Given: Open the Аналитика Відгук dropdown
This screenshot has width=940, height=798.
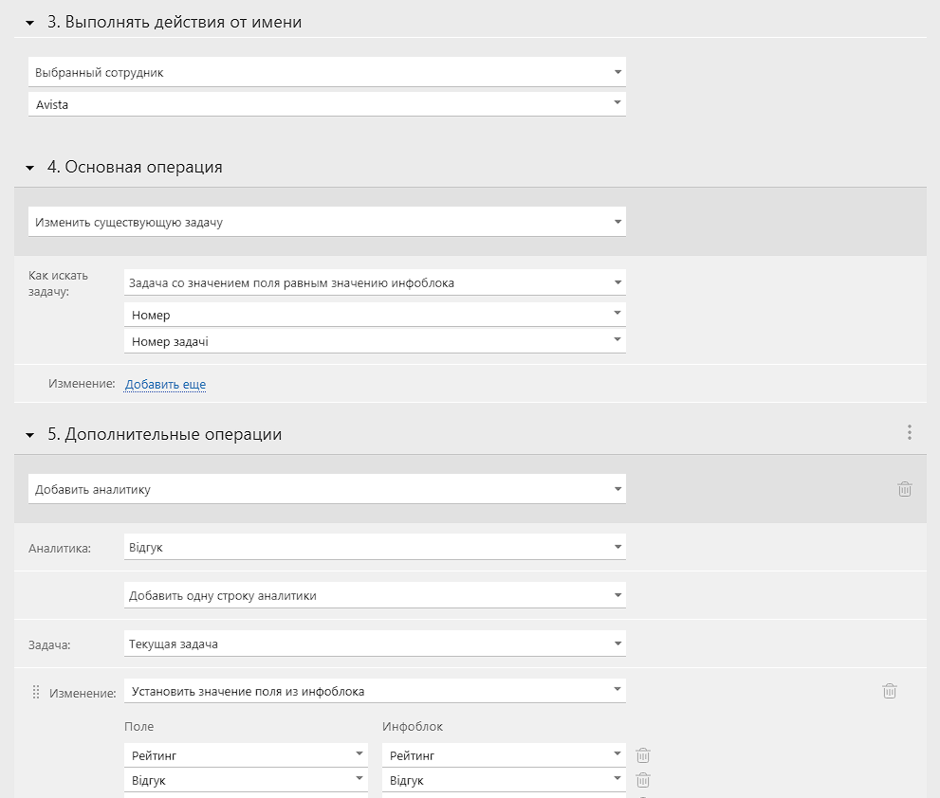Looking at the screenshot, I should (375, 547).
